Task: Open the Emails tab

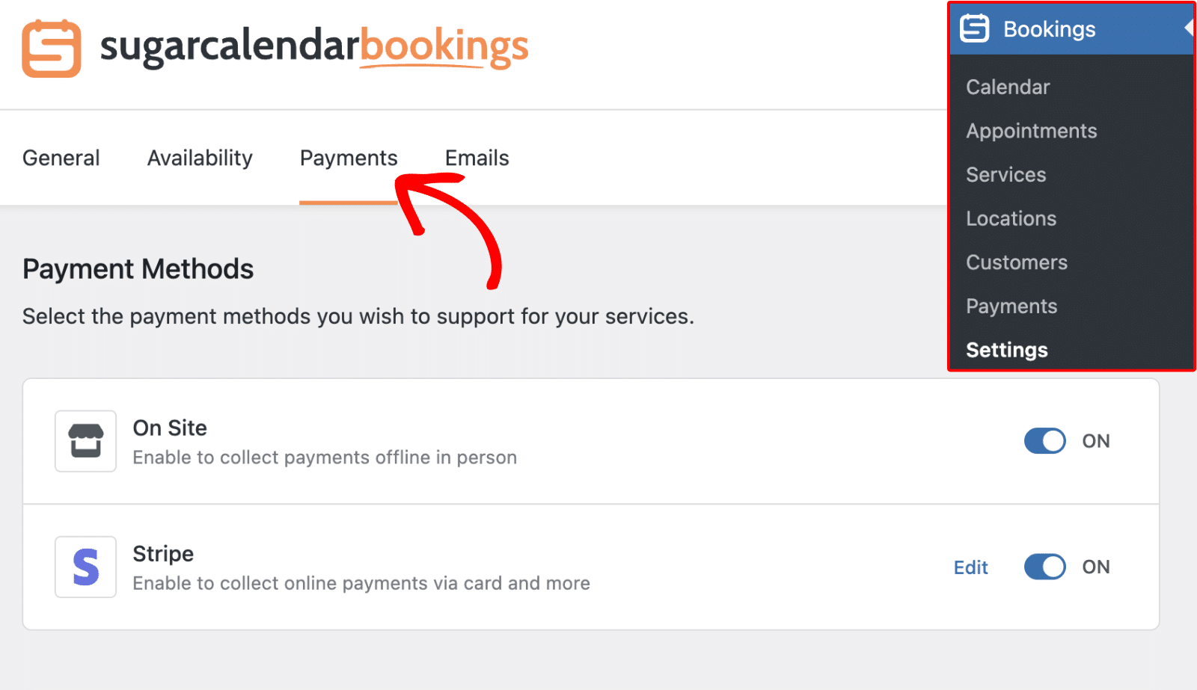Action: [477, 158]
